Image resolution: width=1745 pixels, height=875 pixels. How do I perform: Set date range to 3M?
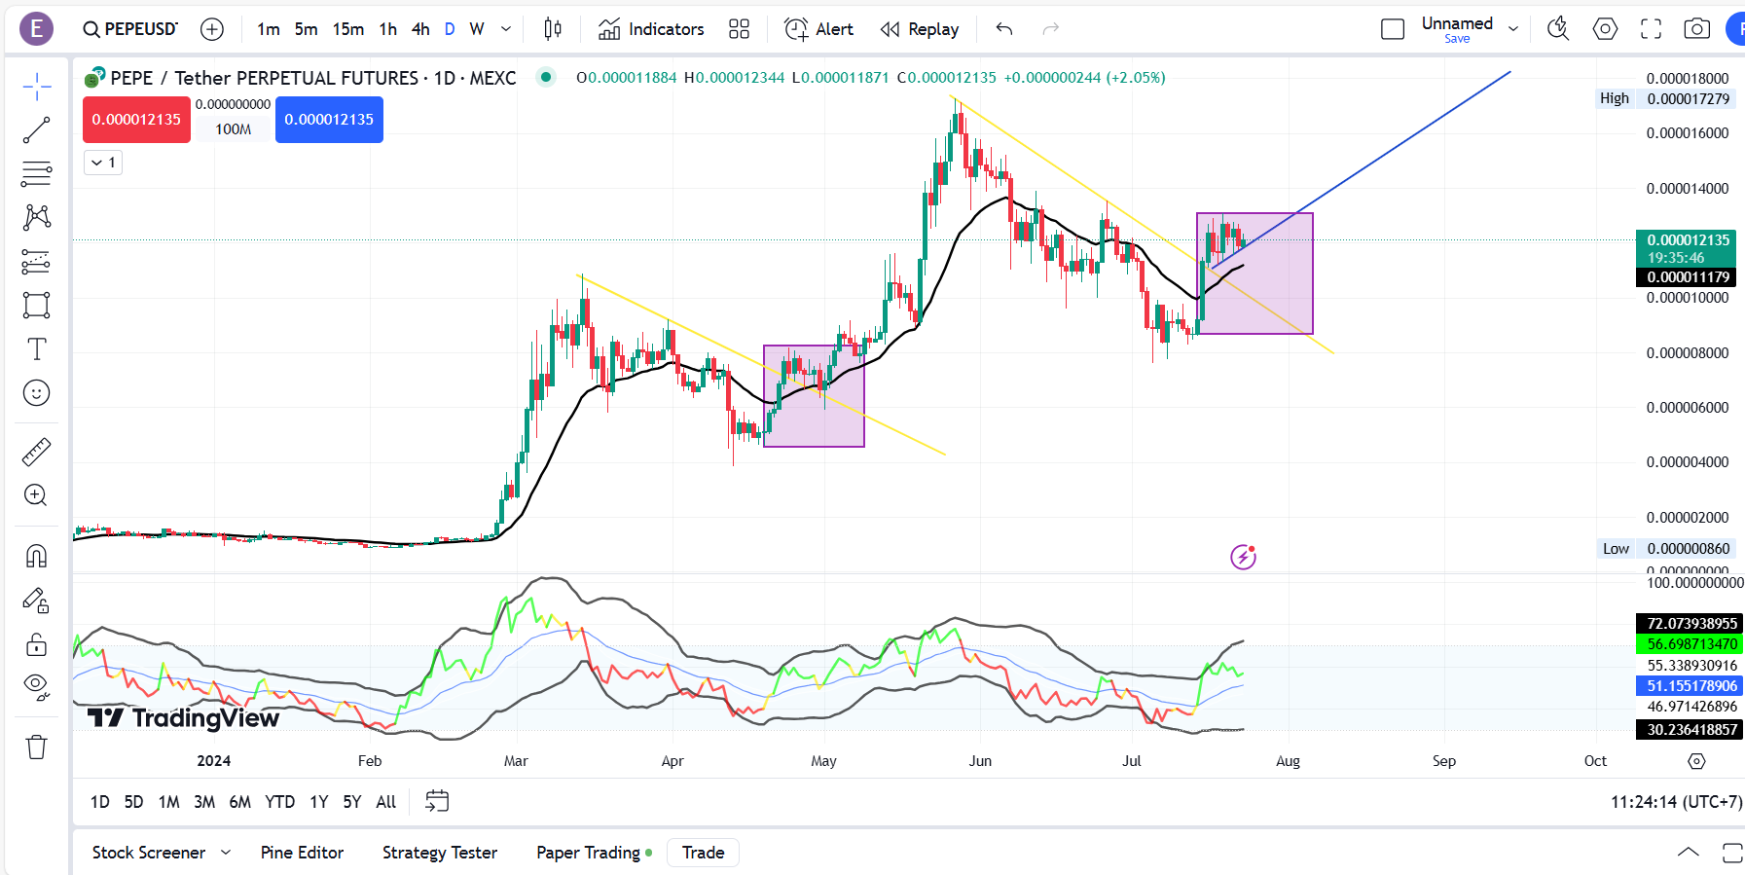pos(204,802)
